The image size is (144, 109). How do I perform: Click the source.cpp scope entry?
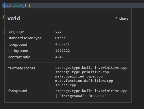(66, 85)
